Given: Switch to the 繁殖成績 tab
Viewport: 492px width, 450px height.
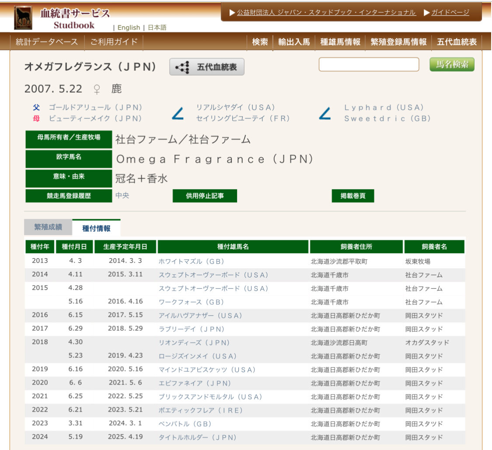Looking at the screenshot, I should pos(48,227).
